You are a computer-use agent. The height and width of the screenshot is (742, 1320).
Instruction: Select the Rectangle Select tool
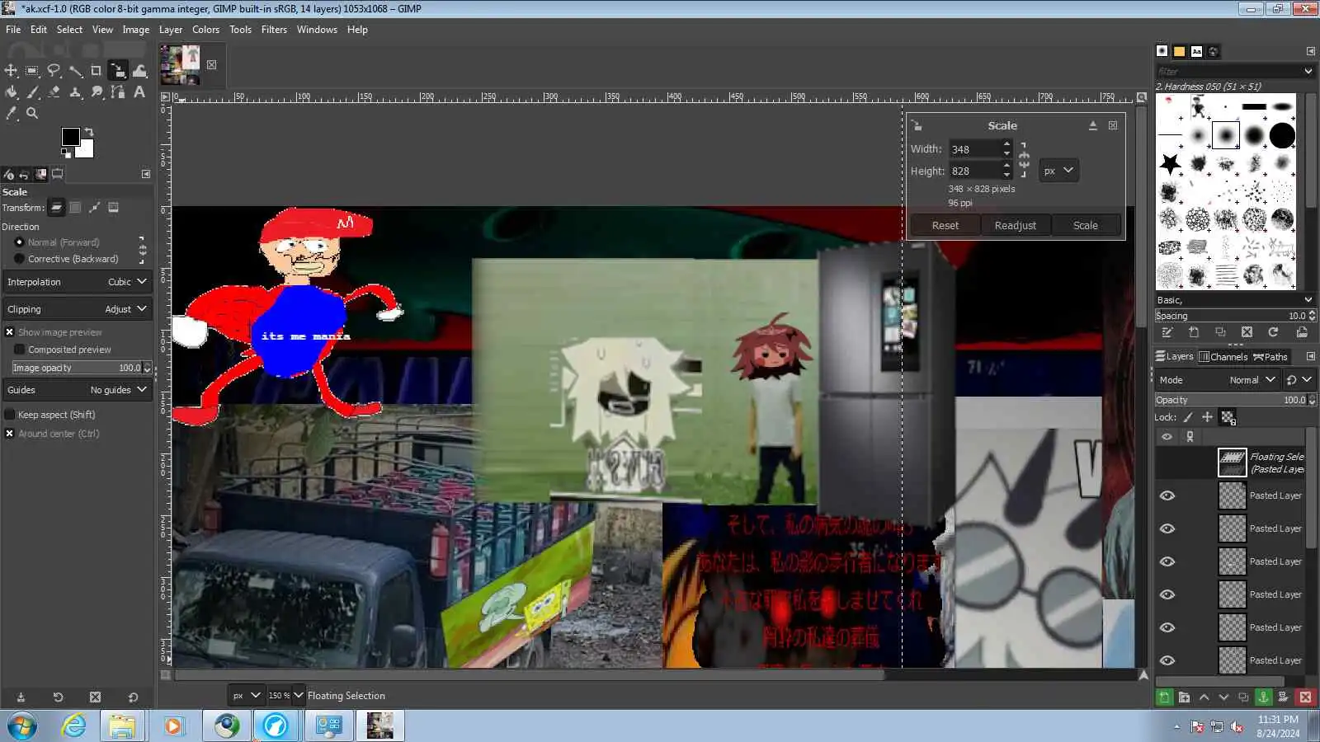(x=32, y=71)
